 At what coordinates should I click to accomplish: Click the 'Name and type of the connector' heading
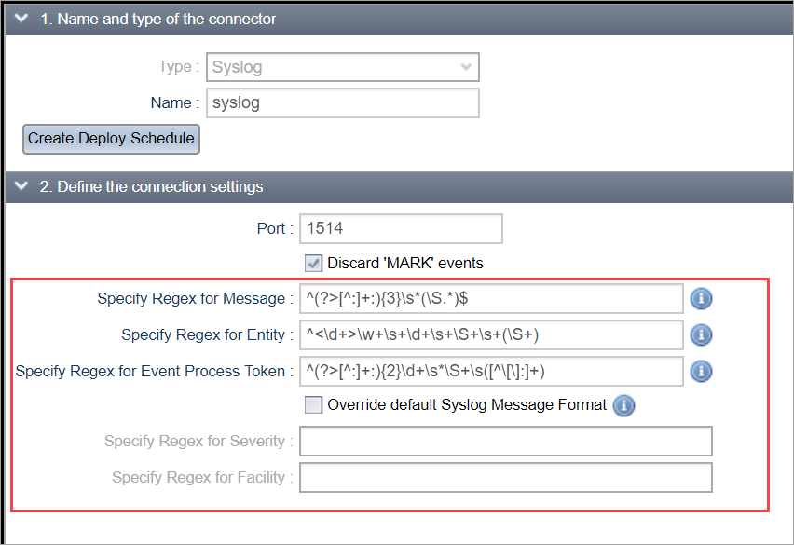click(x=157, y=19)
